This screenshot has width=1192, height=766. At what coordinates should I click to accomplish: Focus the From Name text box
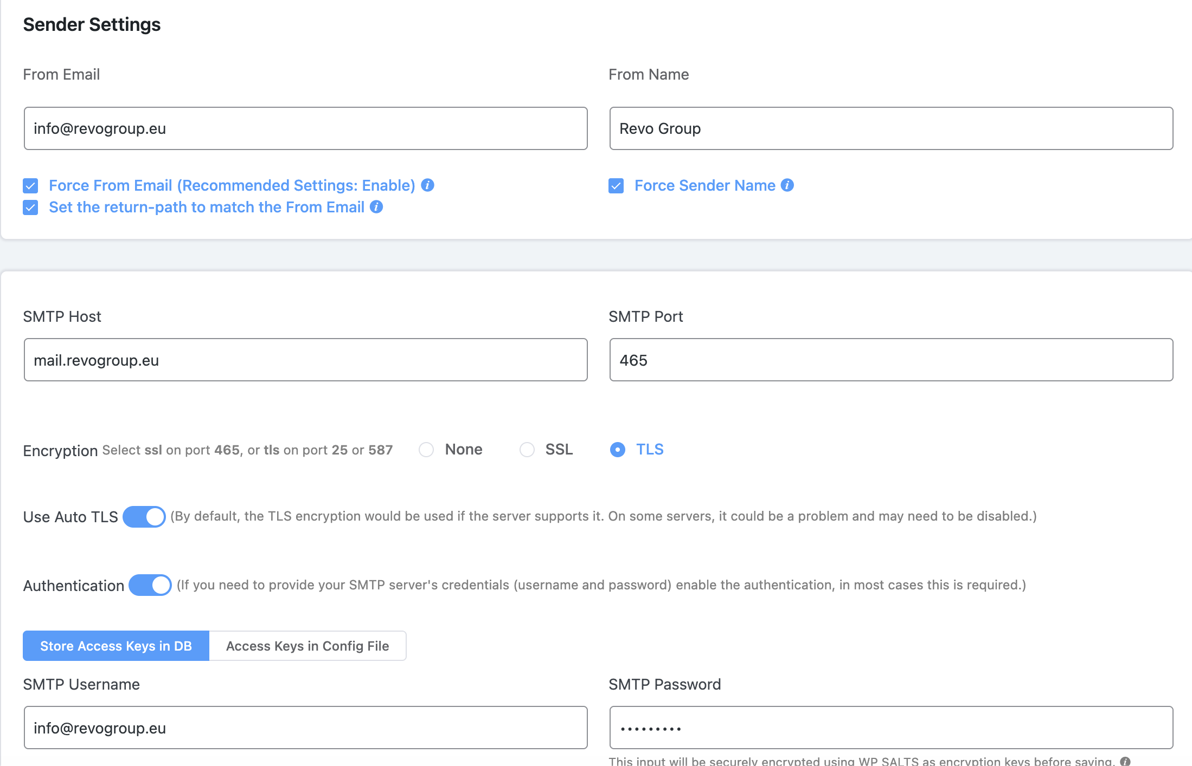[x=891, y=128]
